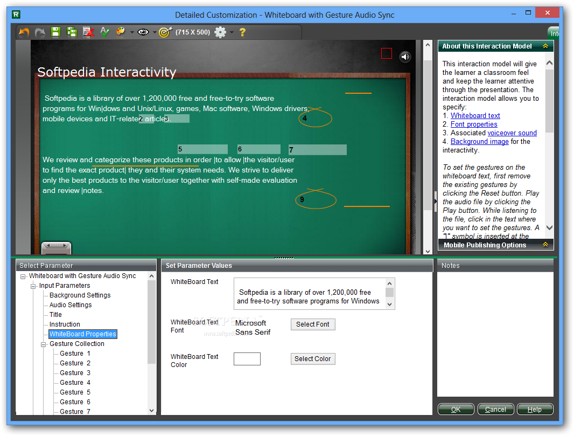This screenshot has width=574, height=436.
Task: Collapse the Input Parameters tree node
Action: pos(33,286)
